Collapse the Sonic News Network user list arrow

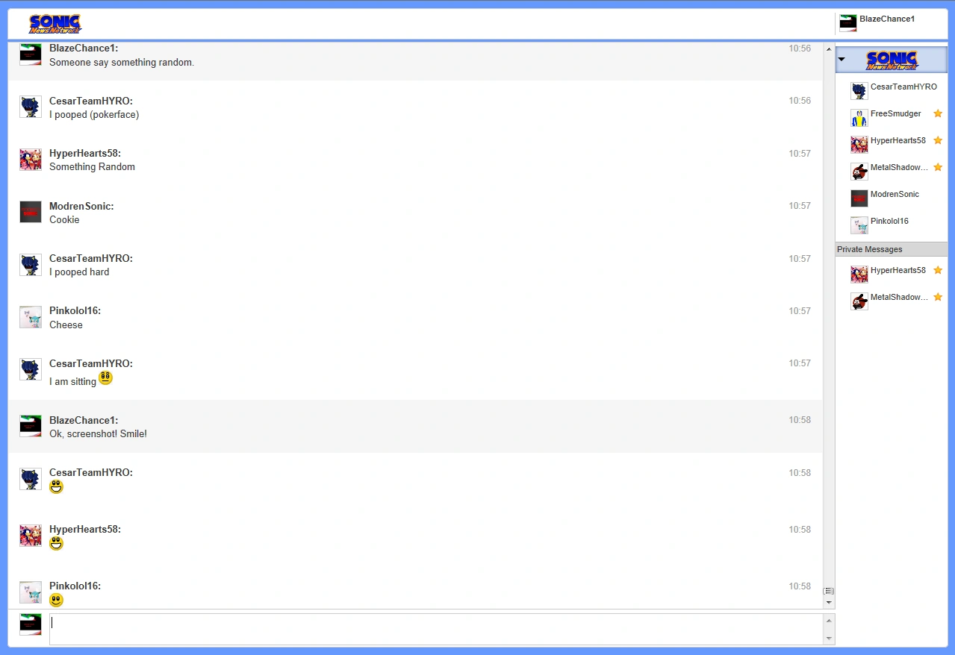tap(842, 59)
